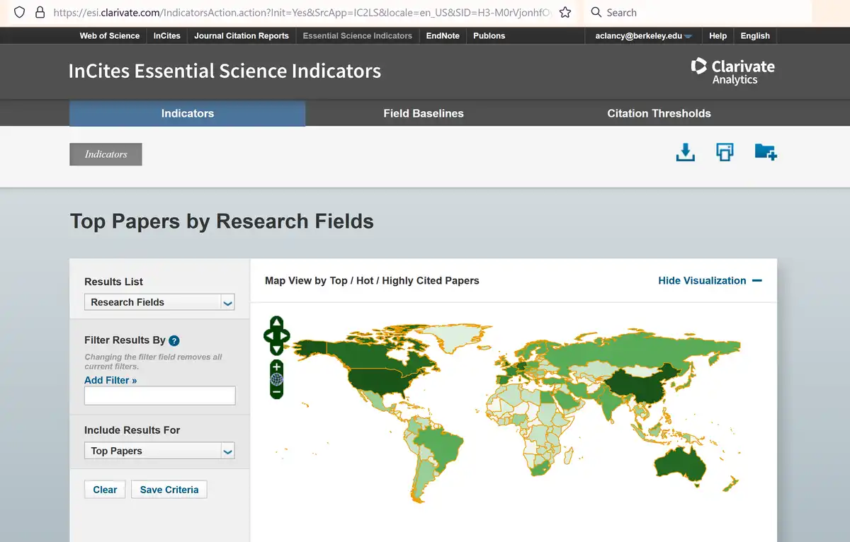Zoom out on the map with minus control
The height and width of the screenshot is (542, 850).
(276, 390)
